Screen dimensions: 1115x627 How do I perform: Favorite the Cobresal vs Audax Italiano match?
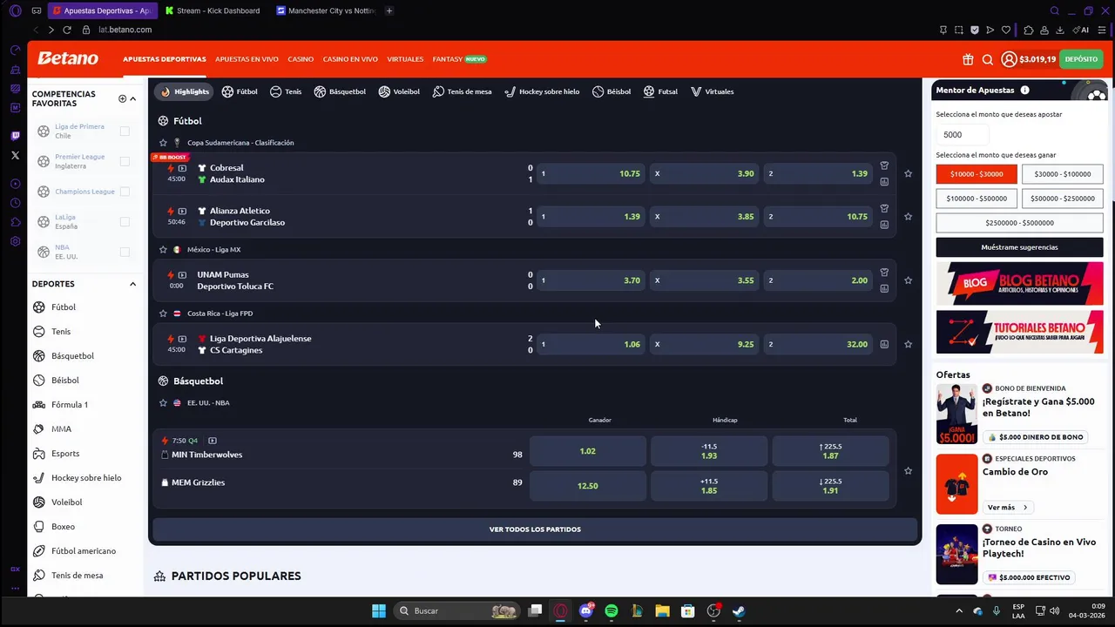pos(908,173)
